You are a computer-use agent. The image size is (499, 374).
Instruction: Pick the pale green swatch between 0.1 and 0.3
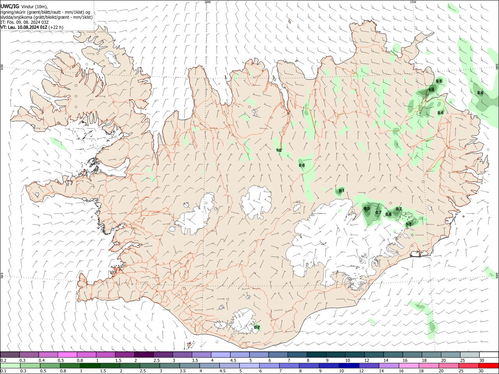tap(11, 365)
